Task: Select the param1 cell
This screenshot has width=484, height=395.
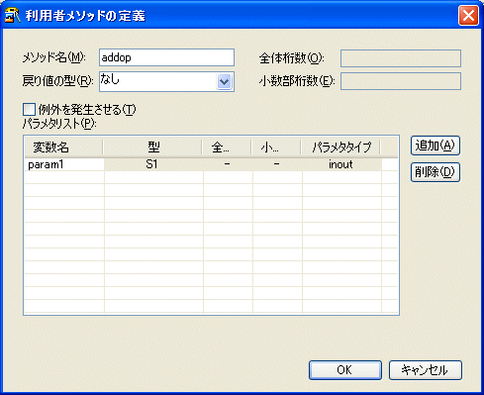Action: [64, 164]
